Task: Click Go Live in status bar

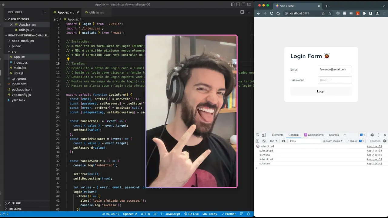Action: 191,214
